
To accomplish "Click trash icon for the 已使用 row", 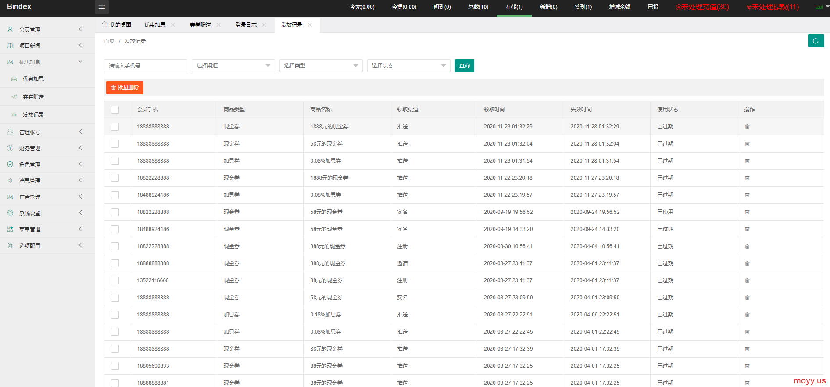I will click(747, 212).
